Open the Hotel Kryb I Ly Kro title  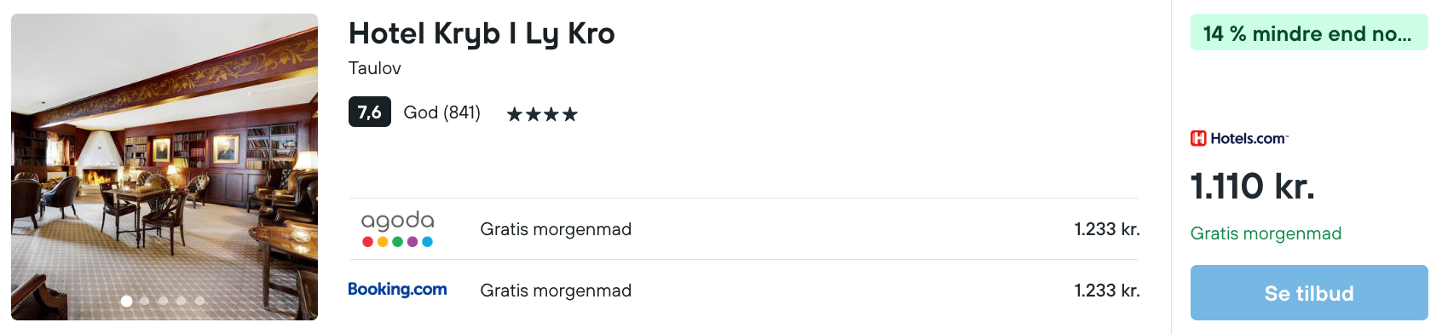482,34
